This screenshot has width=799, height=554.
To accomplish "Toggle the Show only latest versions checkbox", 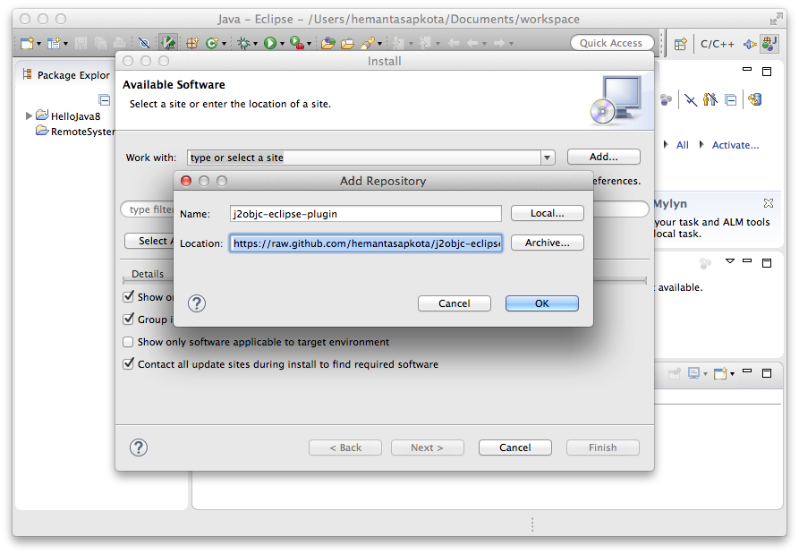I will click(129, 296).
